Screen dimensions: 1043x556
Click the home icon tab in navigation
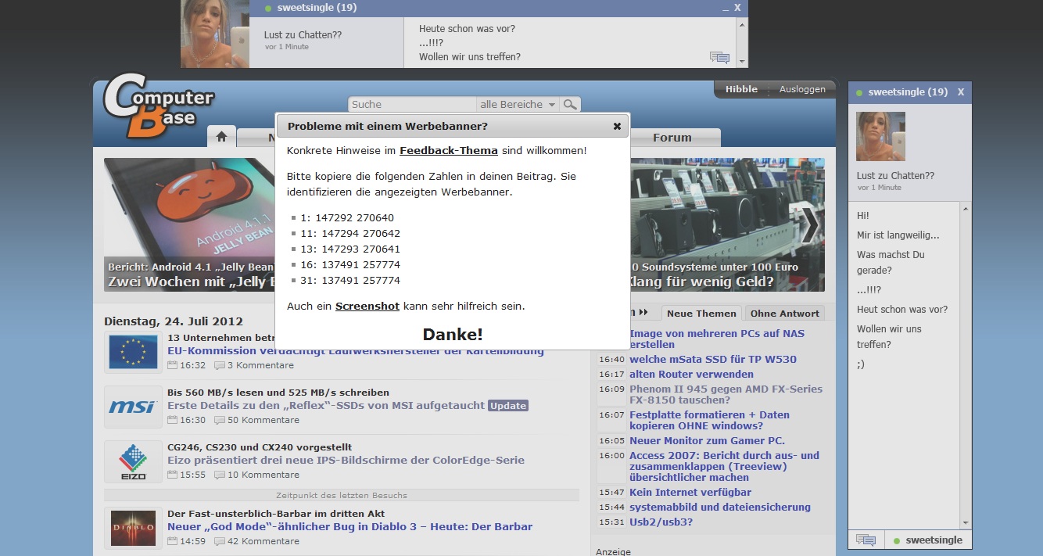coord(221,137)
